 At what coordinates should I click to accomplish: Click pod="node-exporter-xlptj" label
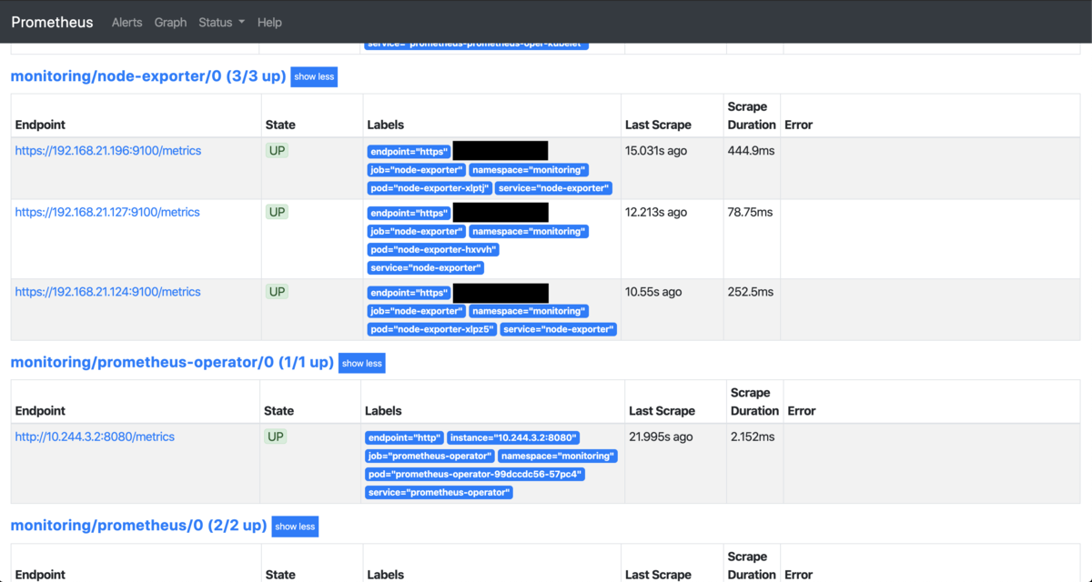coord(430,188)
